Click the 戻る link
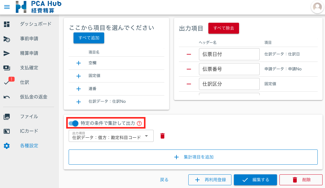The height and width of the screenshot is (188, 325). (x=164, y=180)
